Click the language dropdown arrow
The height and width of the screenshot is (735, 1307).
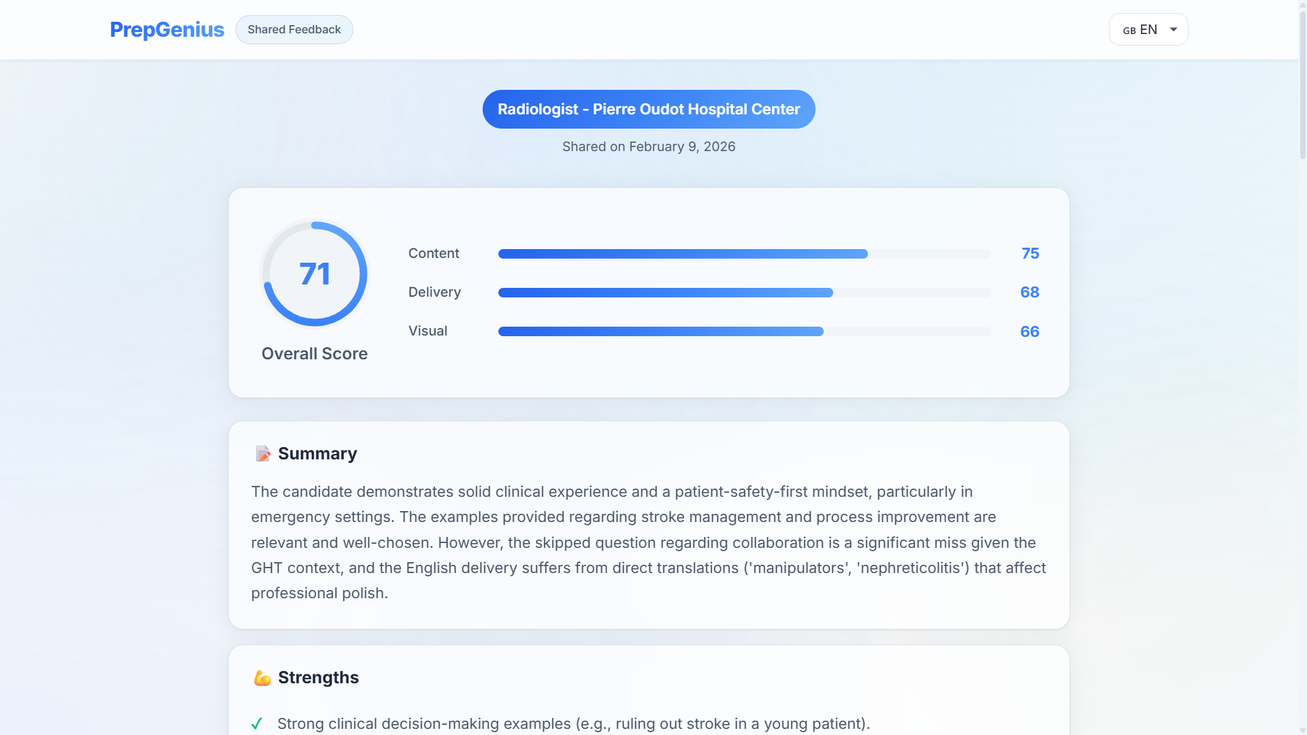(1174, 29)
